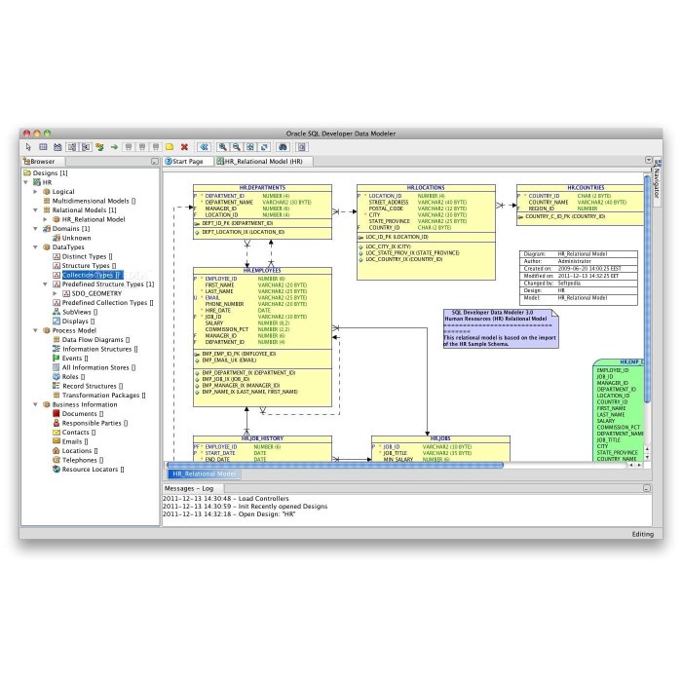Select the HR.LOCATIONS table header
This screenshot has height=682, width=682.
[x=426, y=187]
